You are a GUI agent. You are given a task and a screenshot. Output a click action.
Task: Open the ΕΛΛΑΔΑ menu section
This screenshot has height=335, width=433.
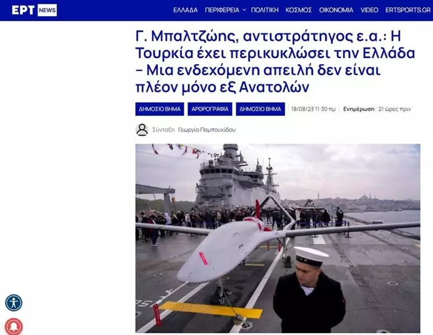click(x=186, y=10)
